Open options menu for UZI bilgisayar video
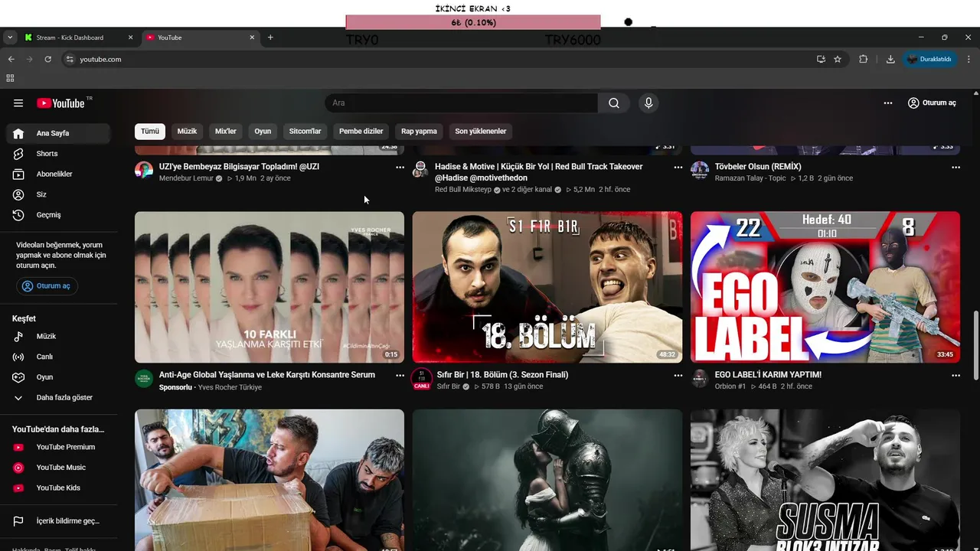980x551 pixels. coord(400,167)
